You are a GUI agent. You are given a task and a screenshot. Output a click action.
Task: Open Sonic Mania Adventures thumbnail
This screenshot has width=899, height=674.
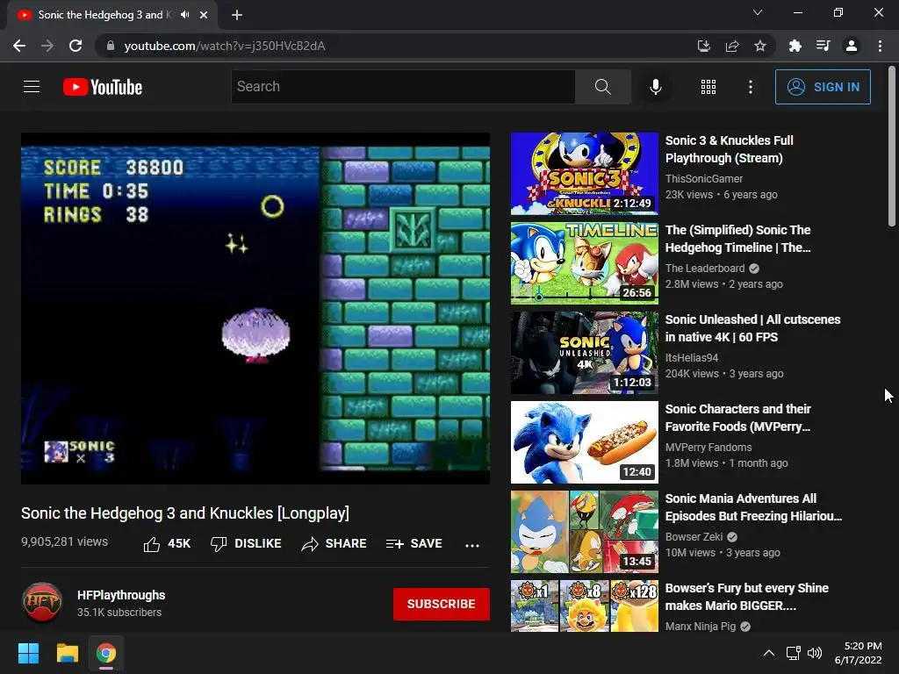click(x=584, y=531)
